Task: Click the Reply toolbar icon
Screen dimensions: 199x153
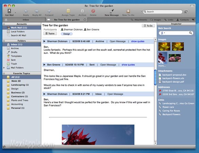Action: 26,11
